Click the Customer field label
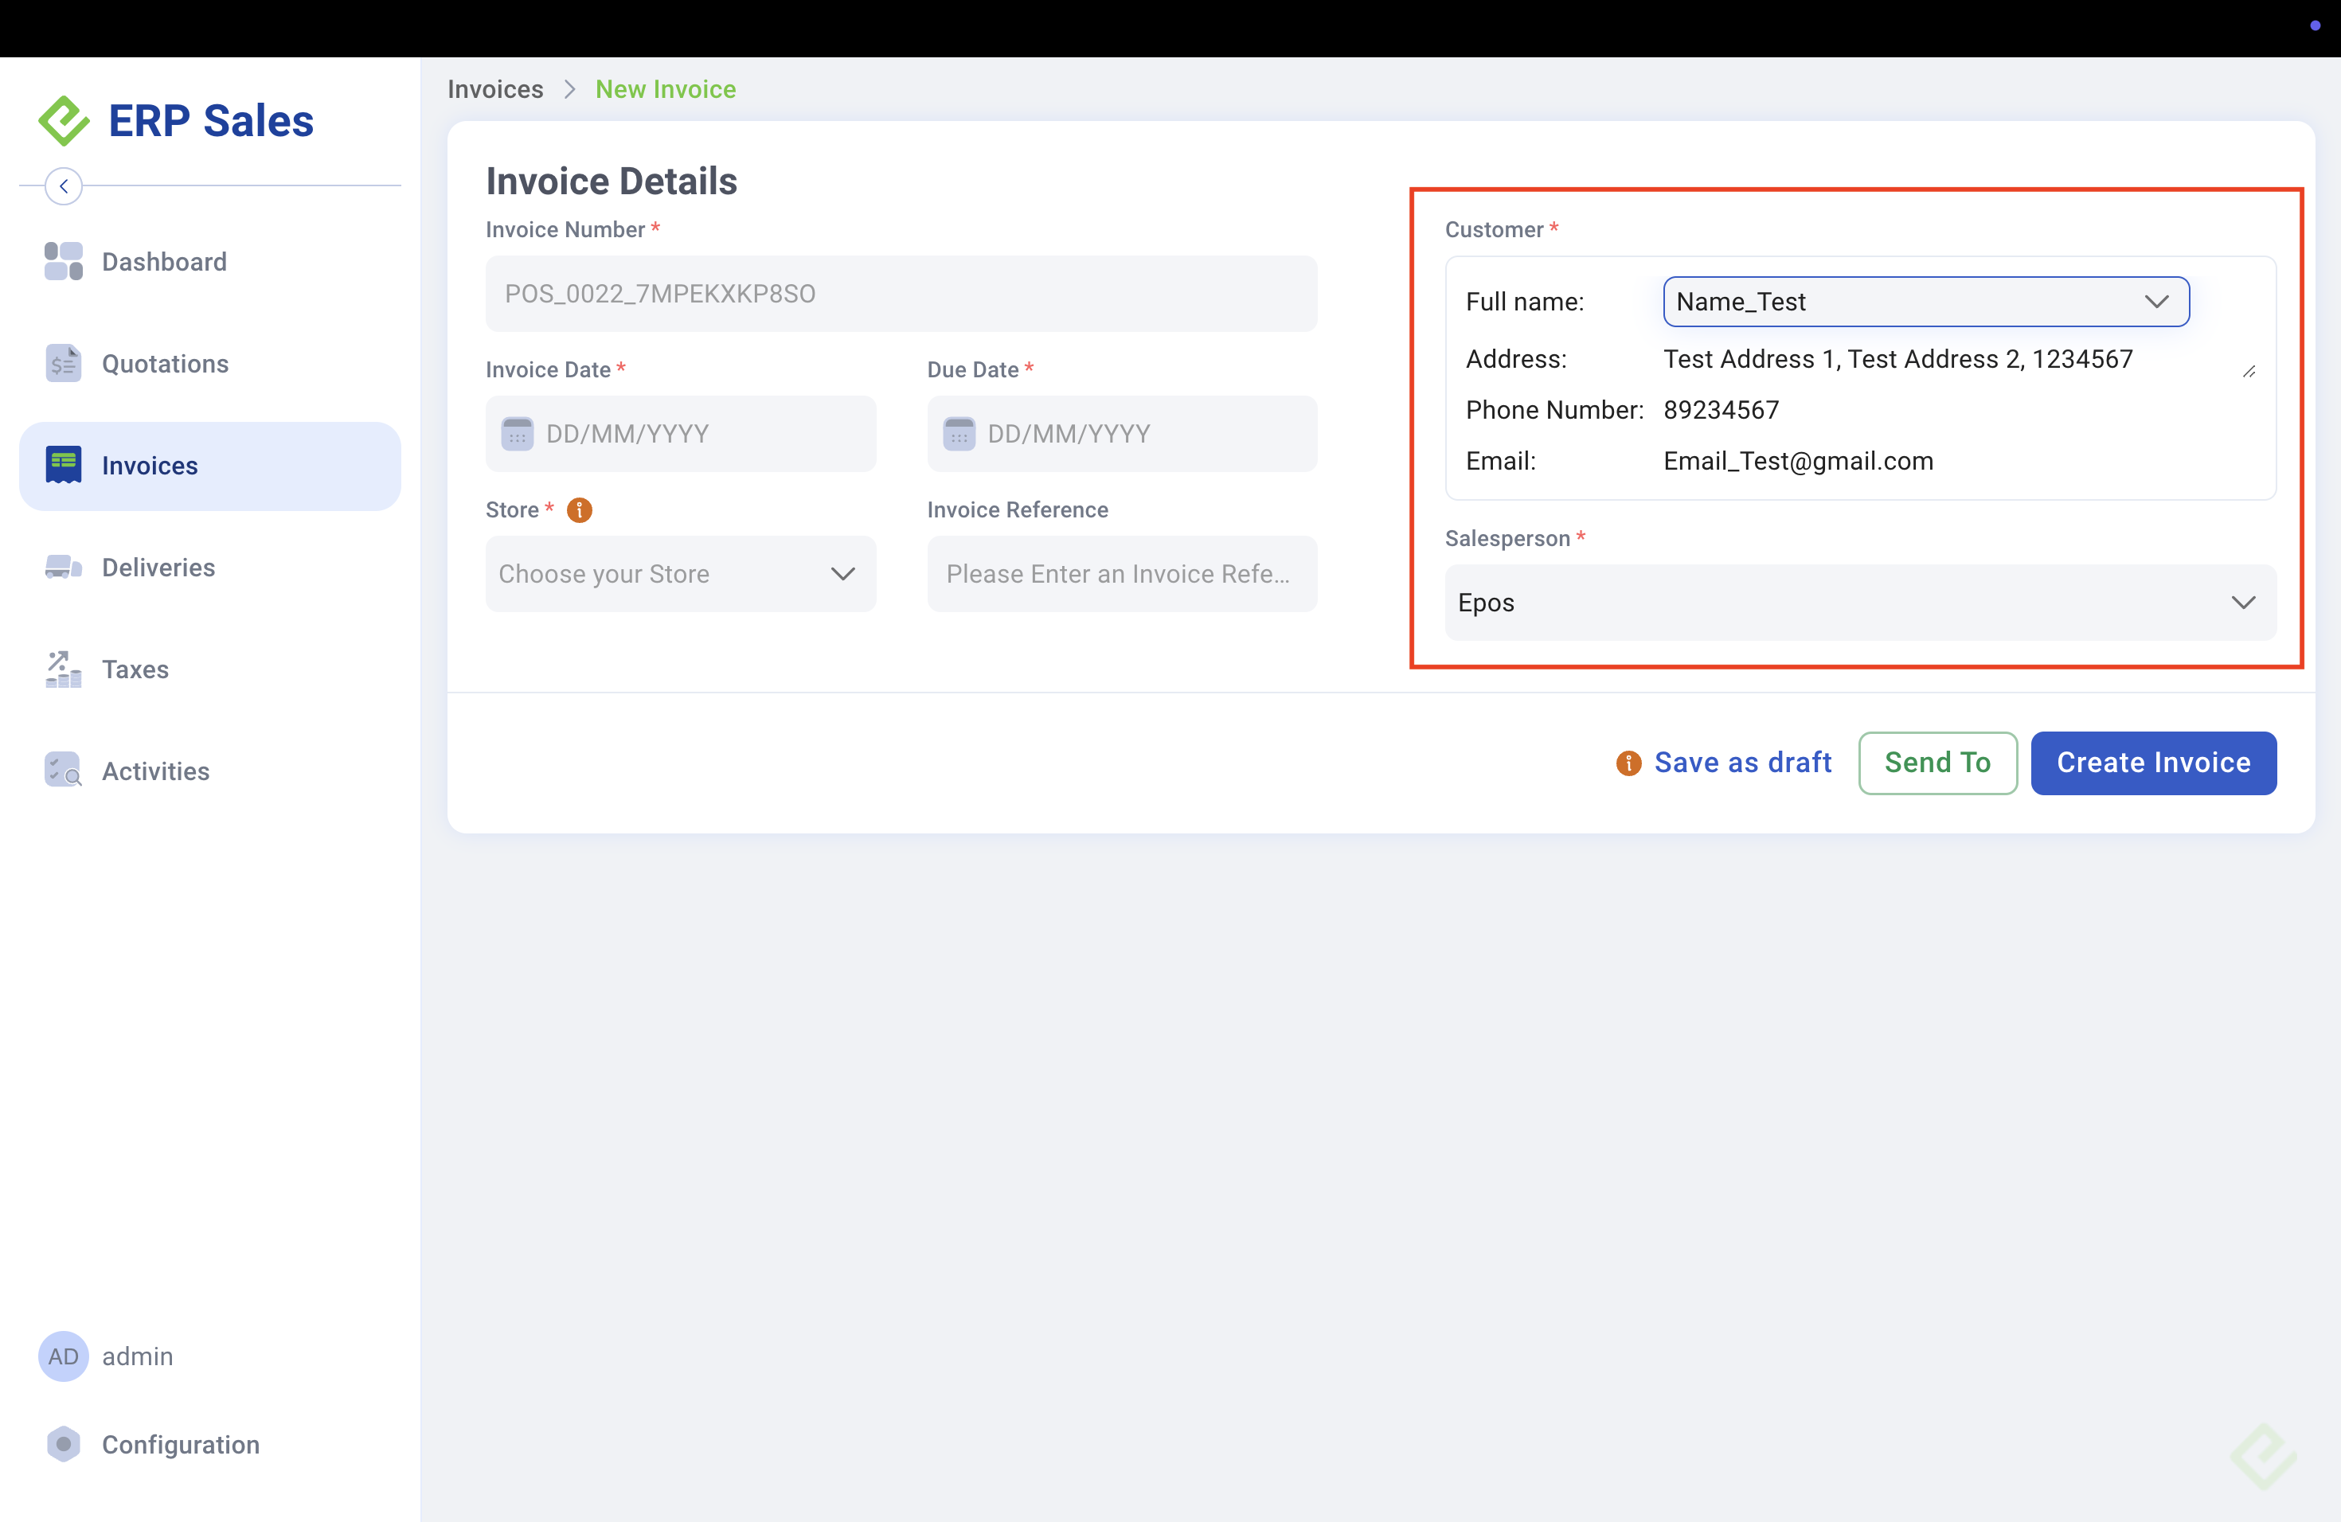2341x1522 pixels. coord(1493,229)
